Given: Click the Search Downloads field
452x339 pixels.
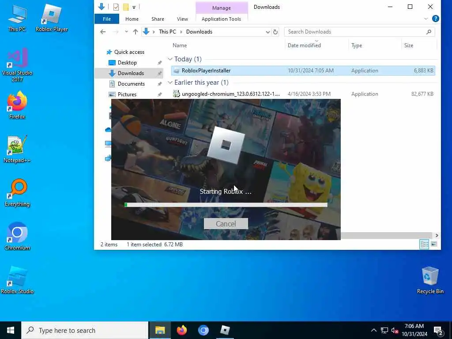Looking at the screenshot, I should click(x=359, y=32).
